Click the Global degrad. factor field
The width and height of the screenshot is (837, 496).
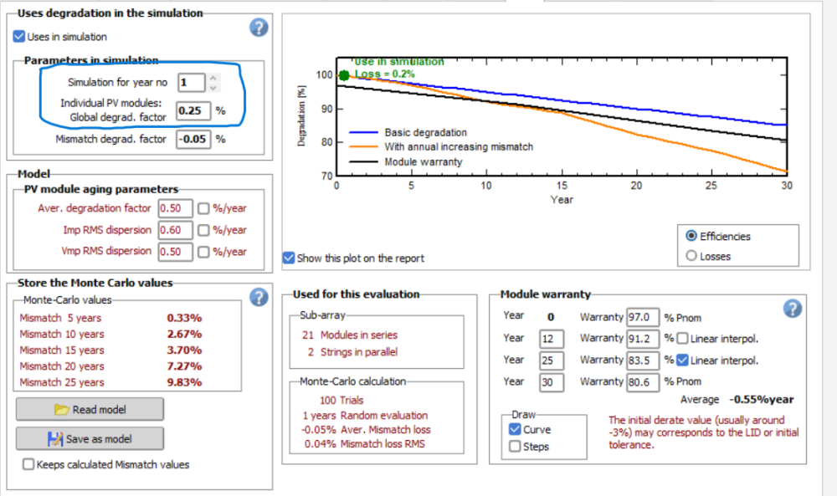pos(193,110)
